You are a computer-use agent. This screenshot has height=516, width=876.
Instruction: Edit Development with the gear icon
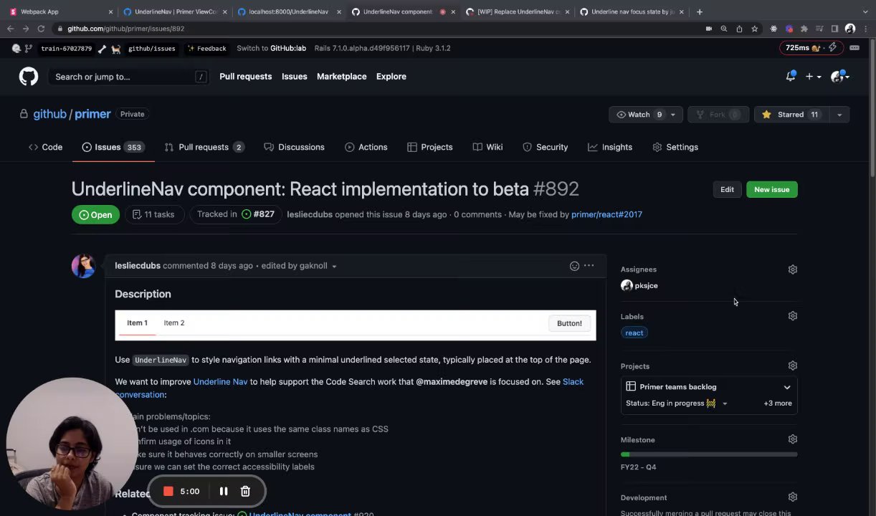point(792,497)
